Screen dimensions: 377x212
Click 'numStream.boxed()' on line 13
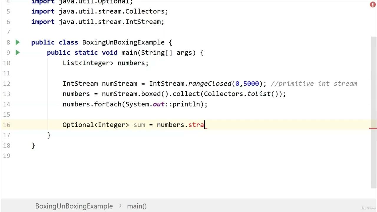(135, 94)
